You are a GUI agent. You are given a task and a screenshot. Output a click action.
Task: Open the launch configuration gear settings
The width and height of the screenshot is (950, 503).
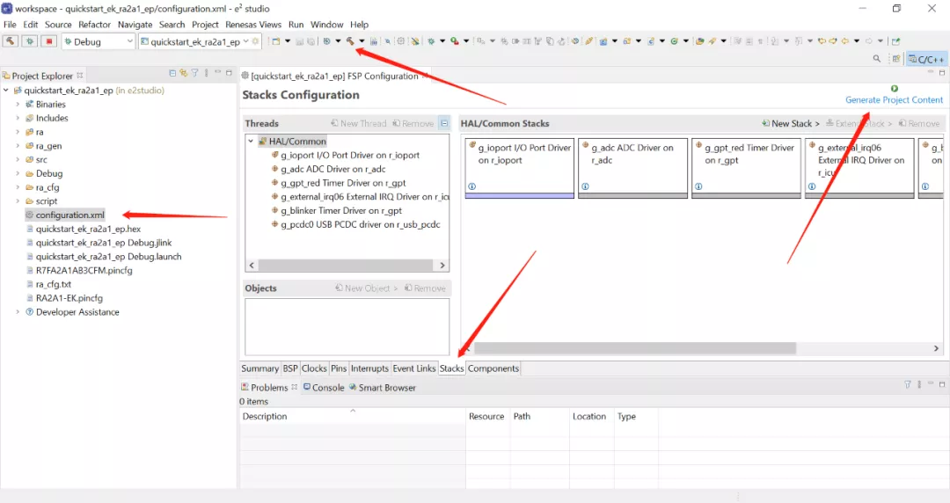coord(256,41)
